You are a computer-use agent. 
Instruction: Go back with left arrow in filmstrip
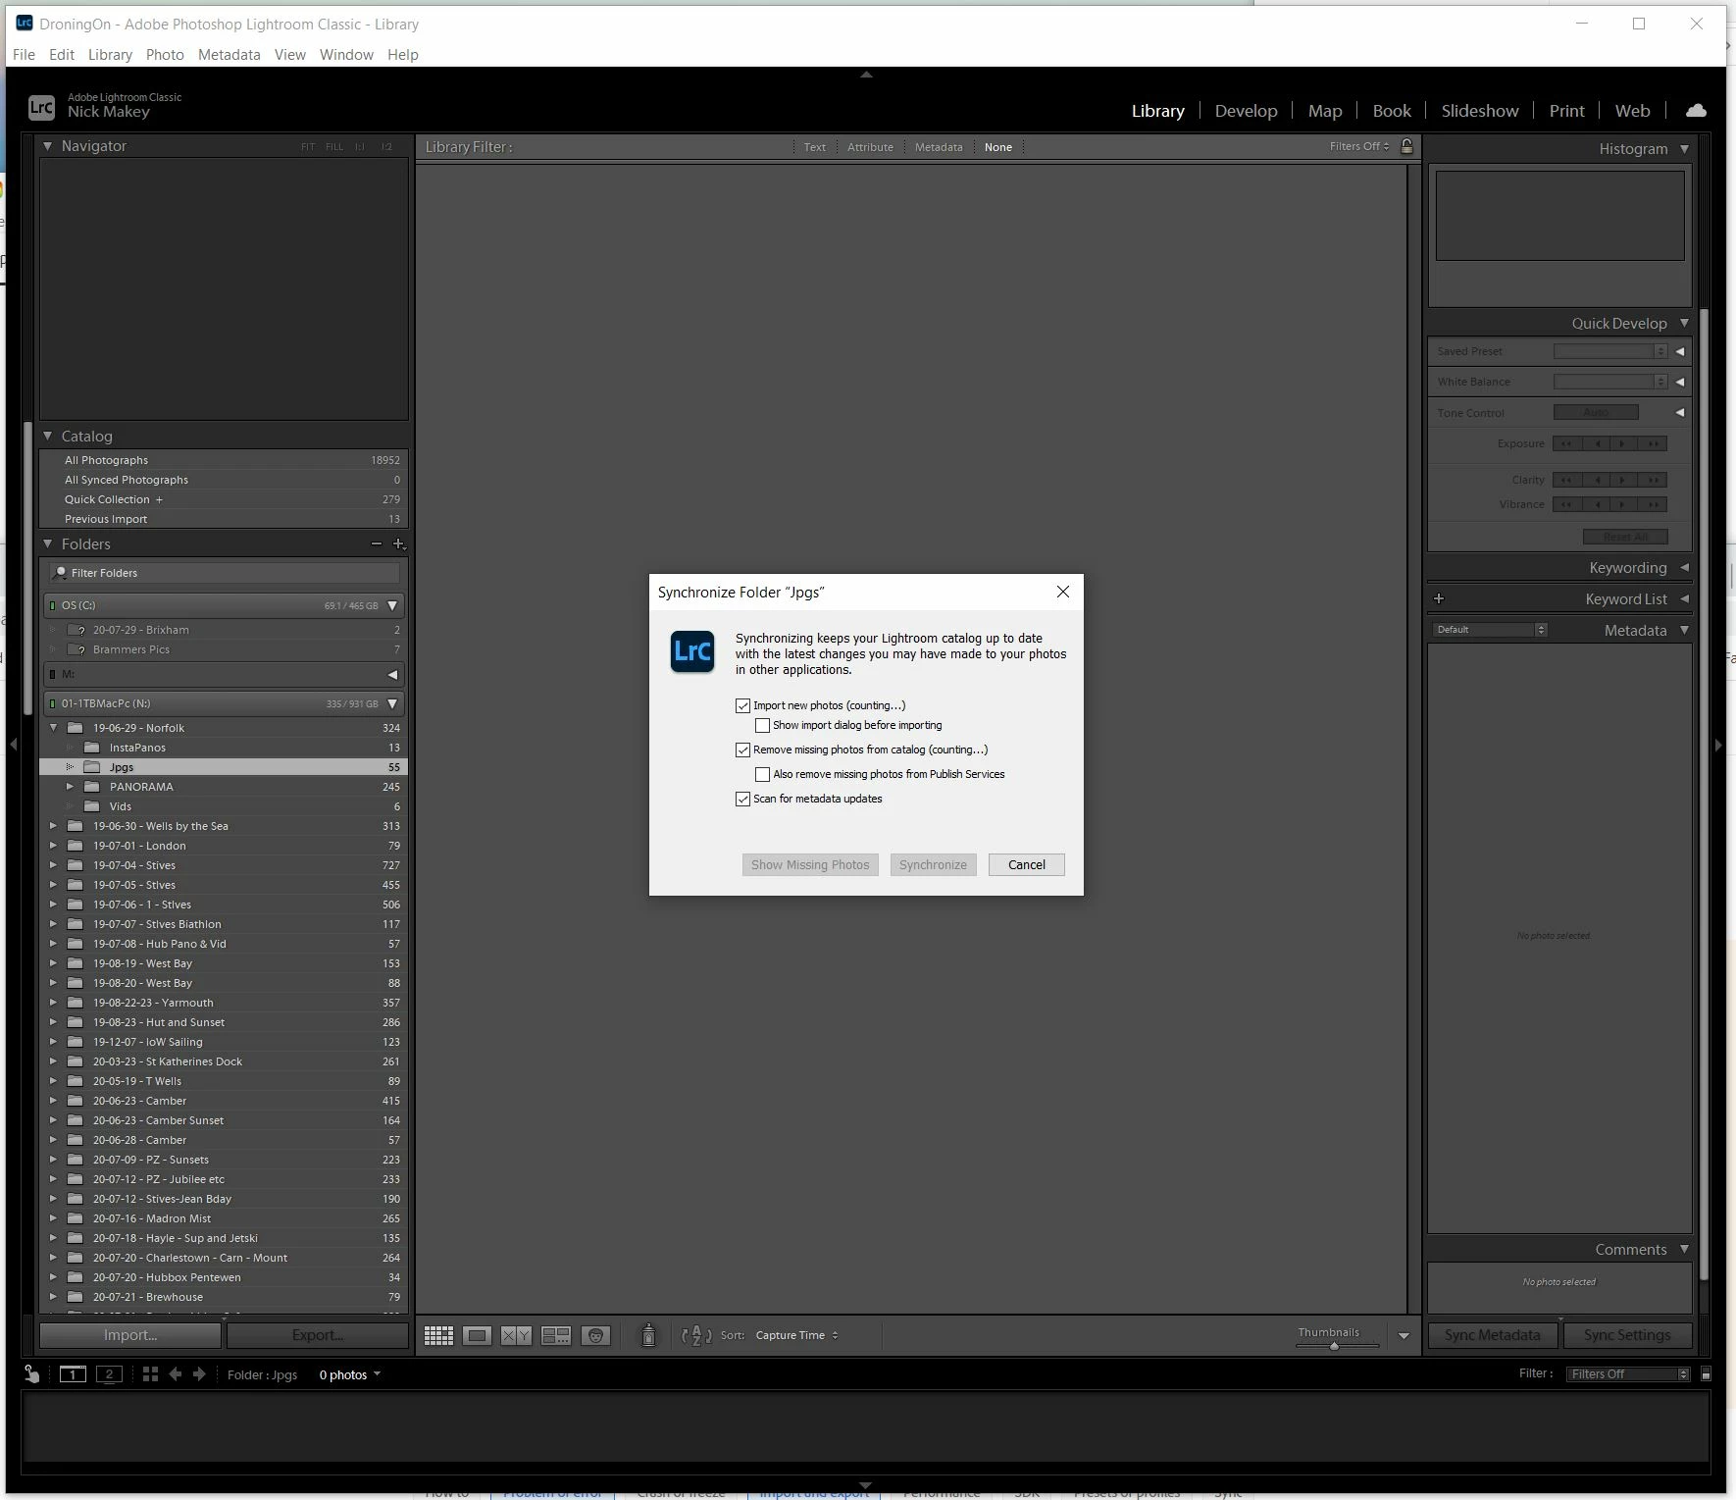click(176, 1374)
